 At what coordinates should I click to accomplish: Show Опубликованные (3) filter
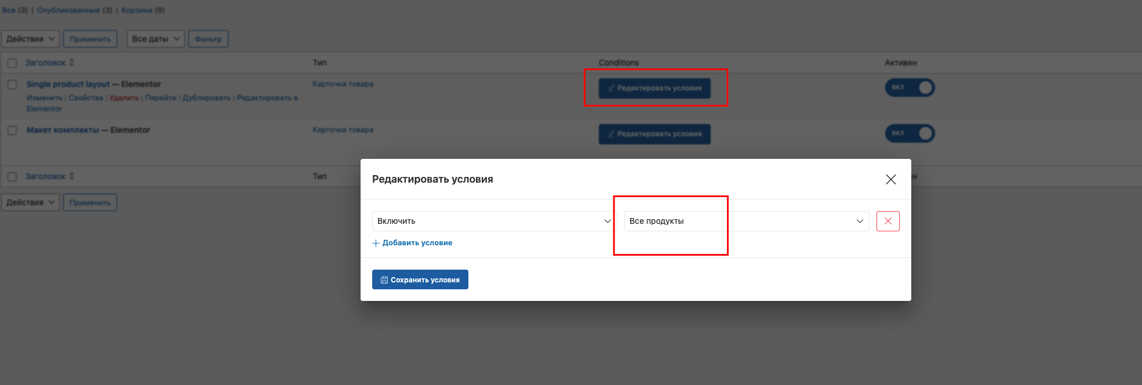[x=74, y=10]
